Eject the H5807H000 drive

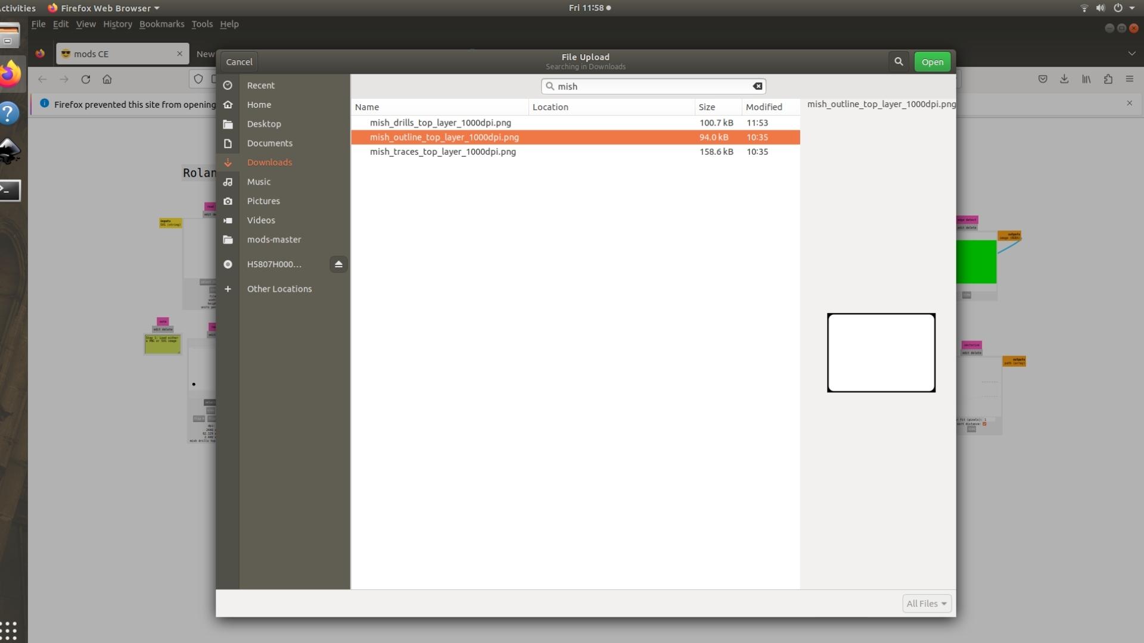(338, 264)
